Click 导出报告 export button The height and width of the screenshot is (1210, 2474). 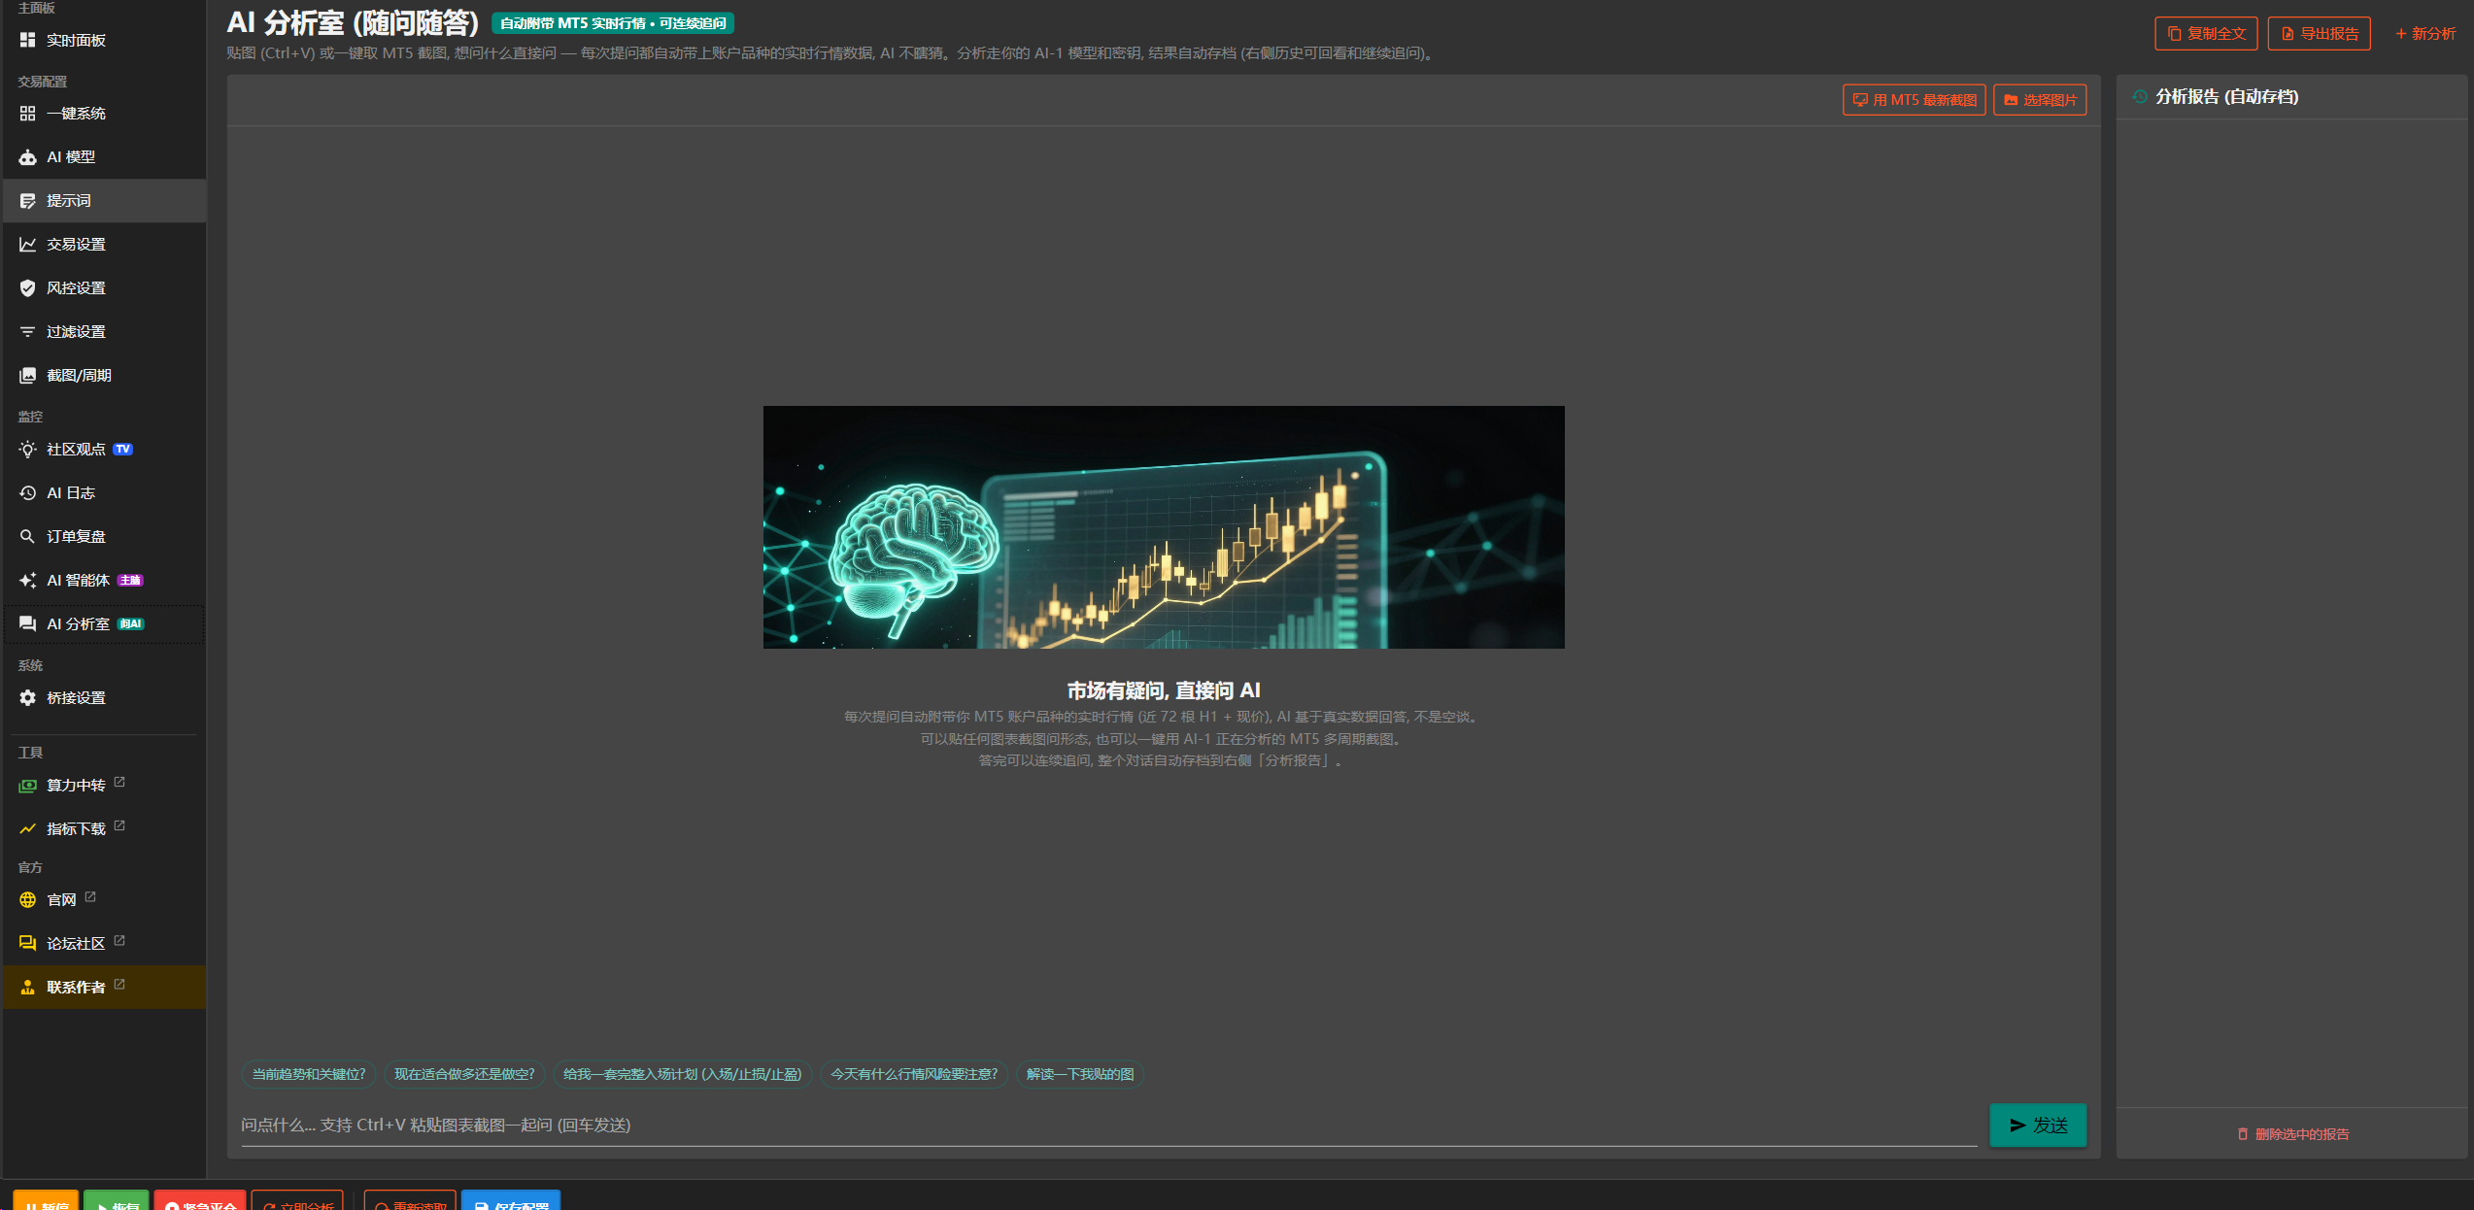2319,33
